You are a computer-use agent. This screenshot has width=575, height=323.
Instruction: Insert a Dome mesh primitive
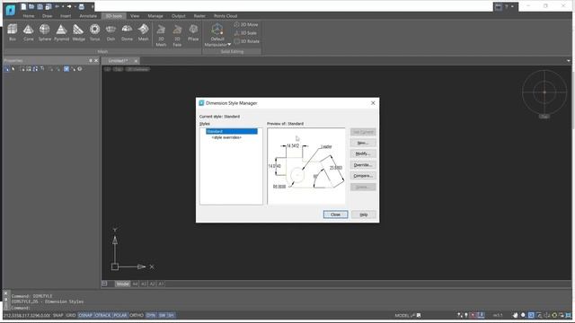127,32
